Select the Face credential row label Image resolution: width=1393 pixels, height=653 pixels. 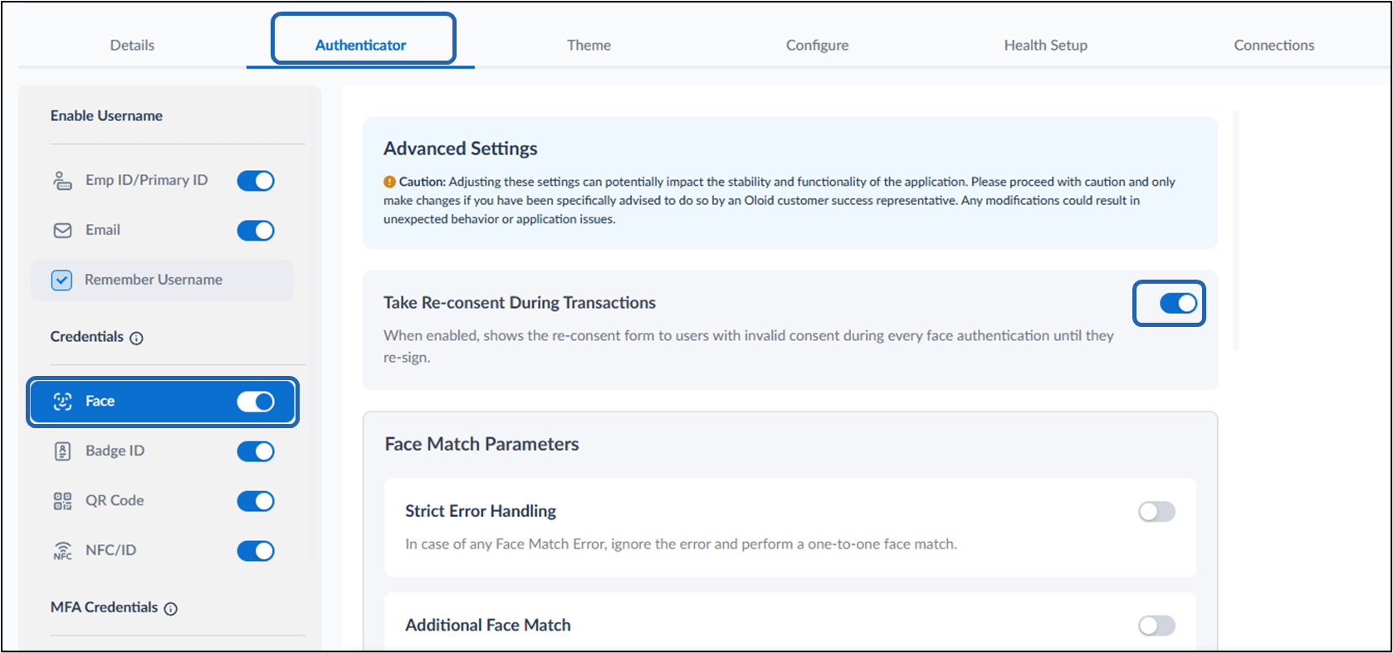(x=100, y=402)
